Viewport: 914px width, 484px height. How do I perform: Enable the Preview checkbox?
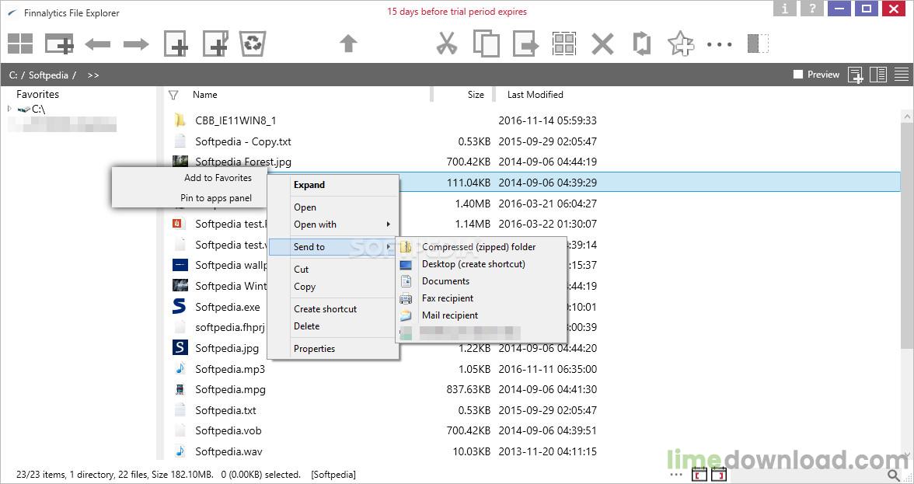coord(798,75)
